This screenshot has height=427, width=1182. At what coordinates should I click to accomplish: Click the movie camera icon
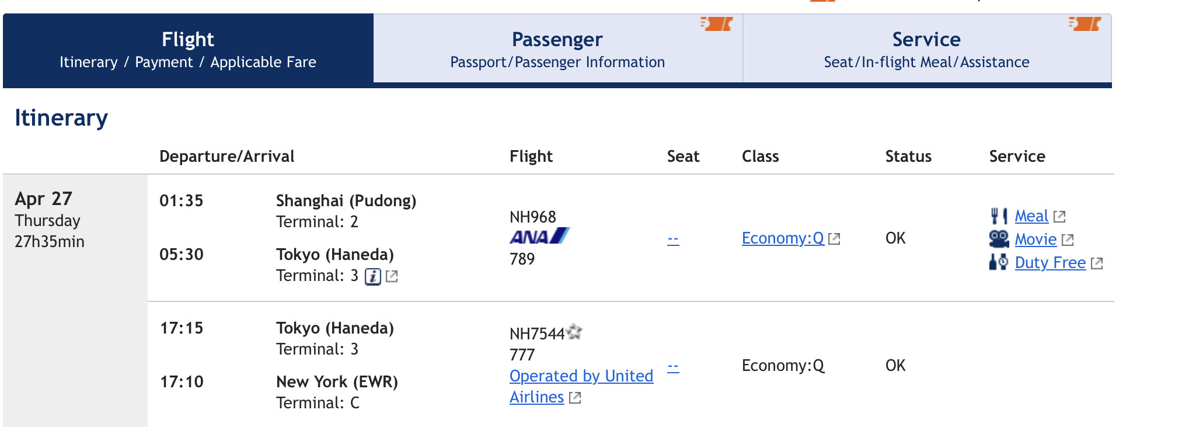tap(999, 239)
